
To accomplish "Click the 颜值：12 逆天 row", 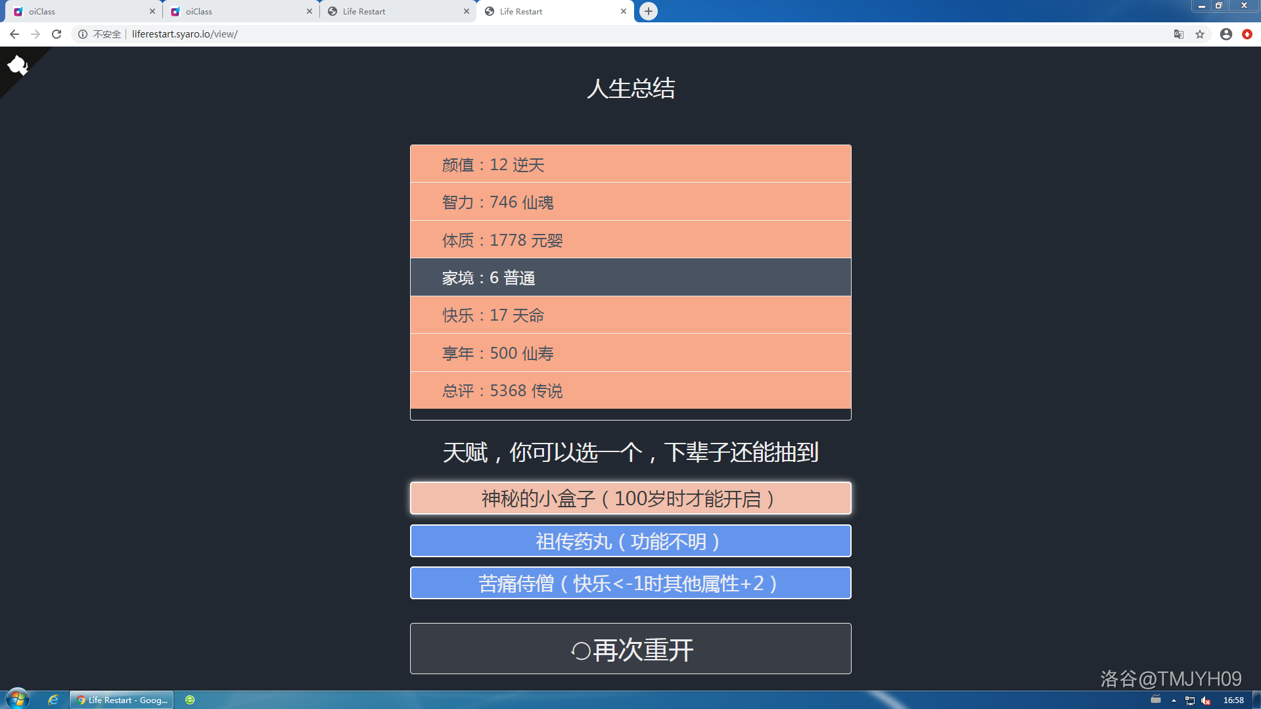I will (630, 164).
